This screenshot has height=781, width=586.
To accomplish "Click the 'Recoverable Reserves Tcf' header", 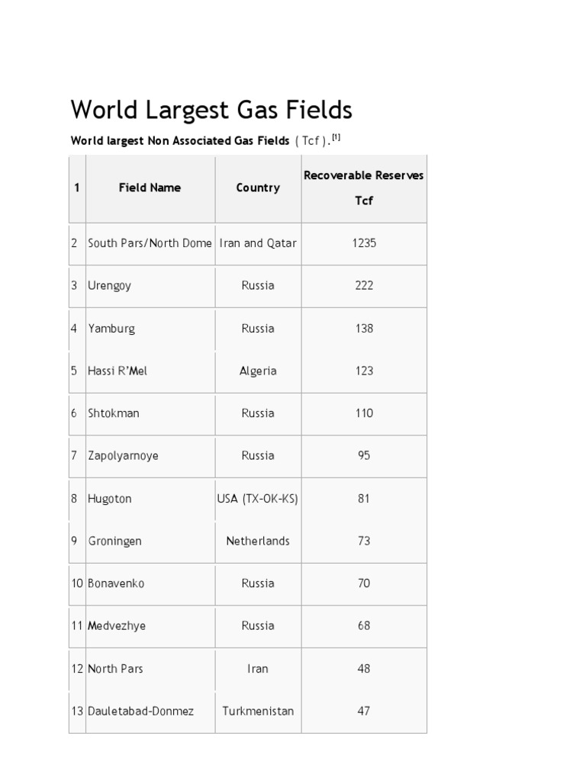I will [364, 188].
